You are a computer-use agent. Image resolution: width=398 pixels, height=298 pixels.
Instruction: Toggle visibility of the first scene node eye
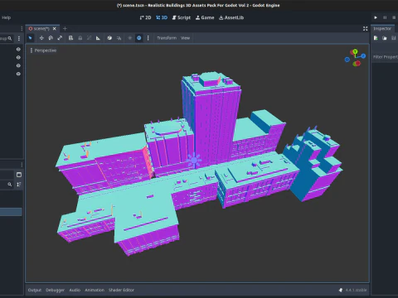point(18,49)
